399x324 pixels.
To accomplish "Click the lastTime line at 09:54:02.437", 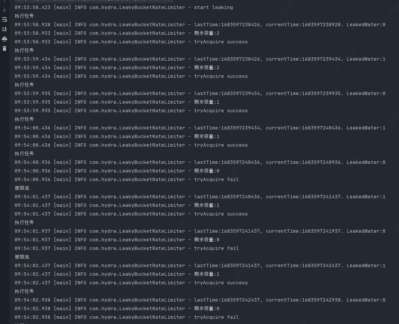I will pyautogui.click(x=200, y=266).
